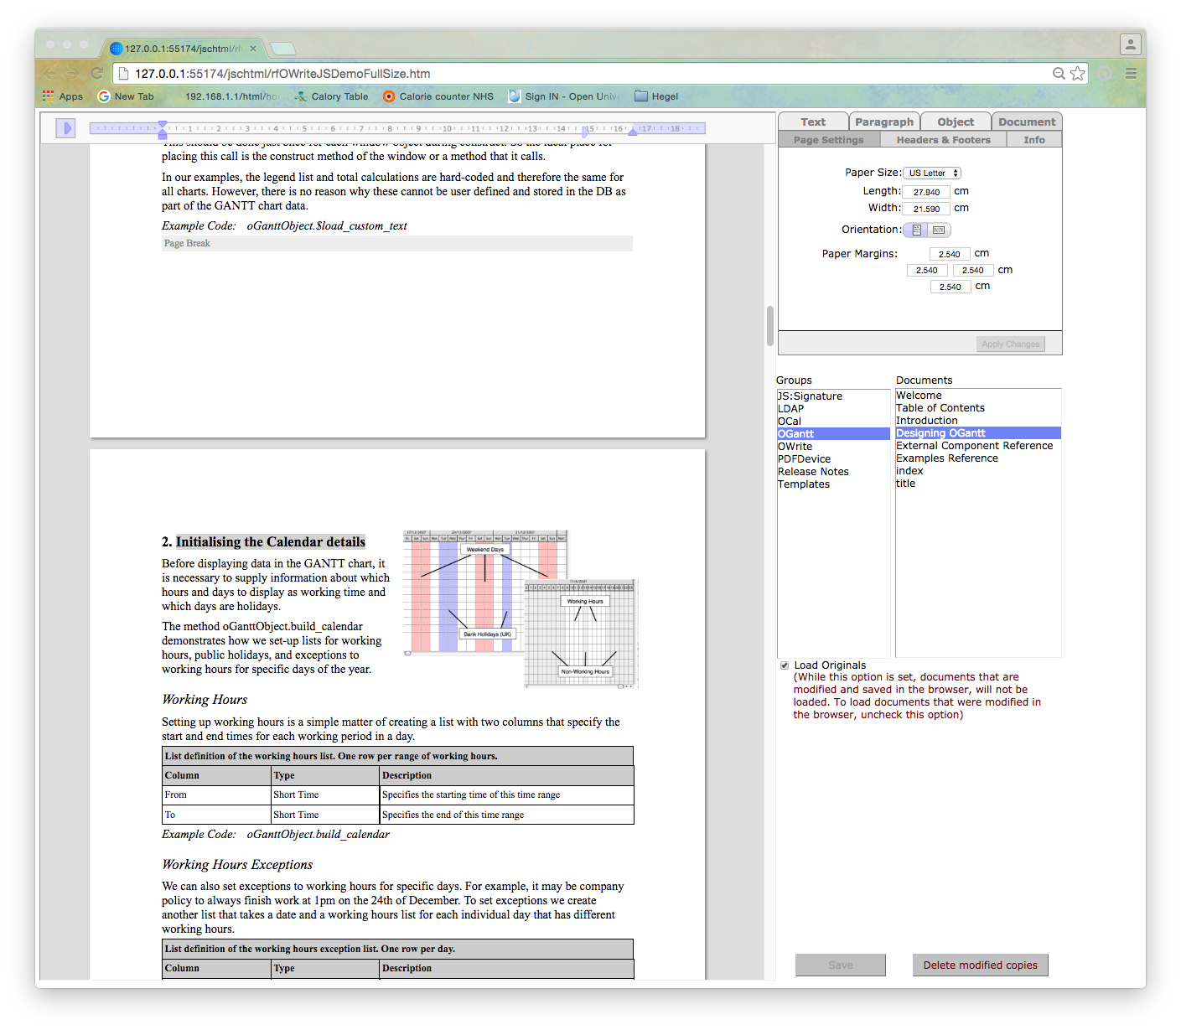The height and width of the screenshot is (1030, 1181).
Task: Switch to the Object tab
Action: [x=956, y=122]
